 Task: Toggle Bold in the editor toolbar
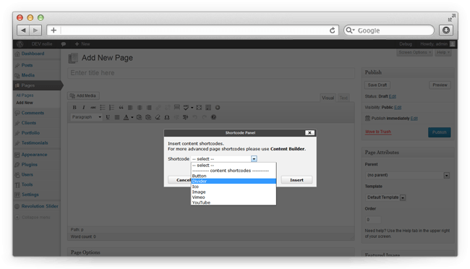pyautogui.click(x=74, y=107)
